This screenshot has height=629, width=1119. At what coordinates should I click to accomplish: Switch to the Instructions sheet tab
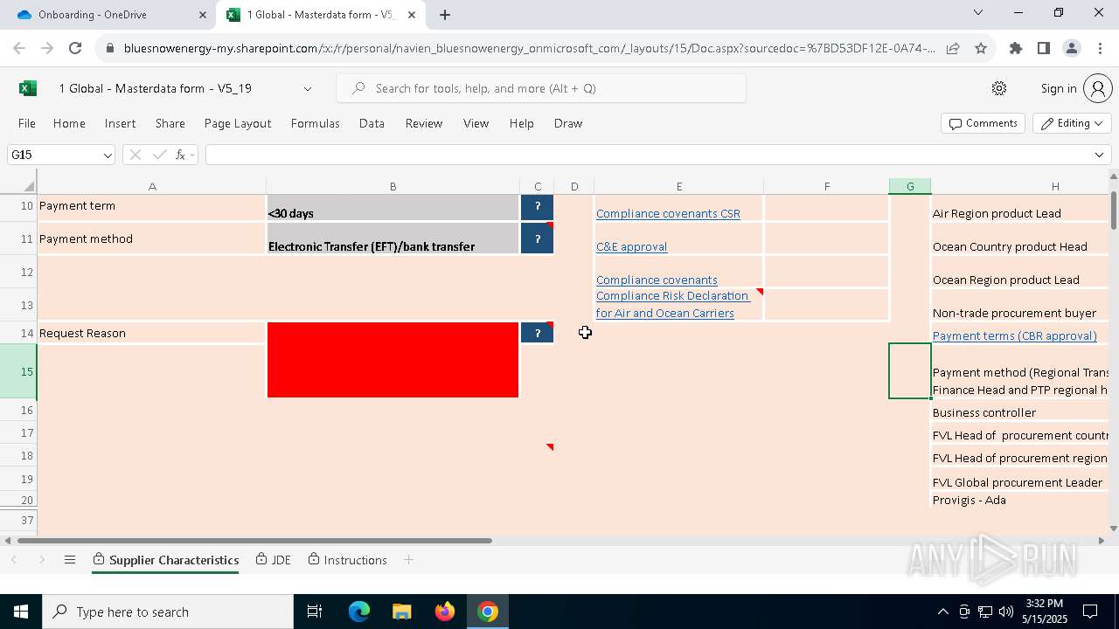[347, 560]
